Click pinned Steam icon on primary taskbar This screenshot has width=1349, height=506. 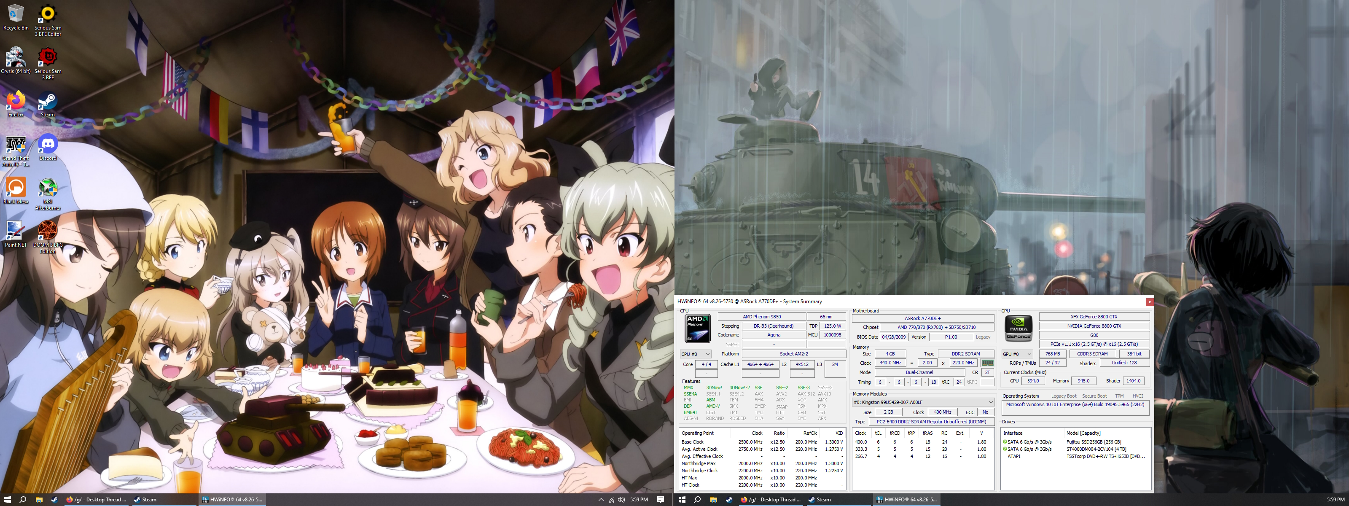tap(54, 500)
